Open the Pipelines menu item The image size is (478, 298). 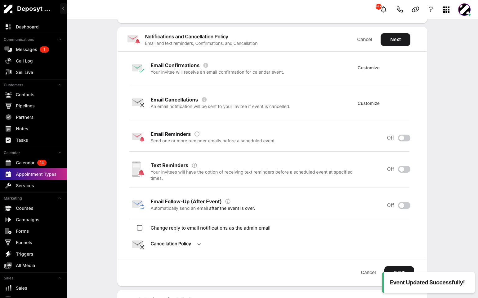coord(34,106)
